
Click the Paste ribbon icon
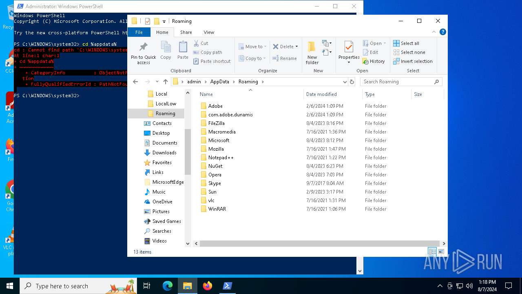(183, 51)
